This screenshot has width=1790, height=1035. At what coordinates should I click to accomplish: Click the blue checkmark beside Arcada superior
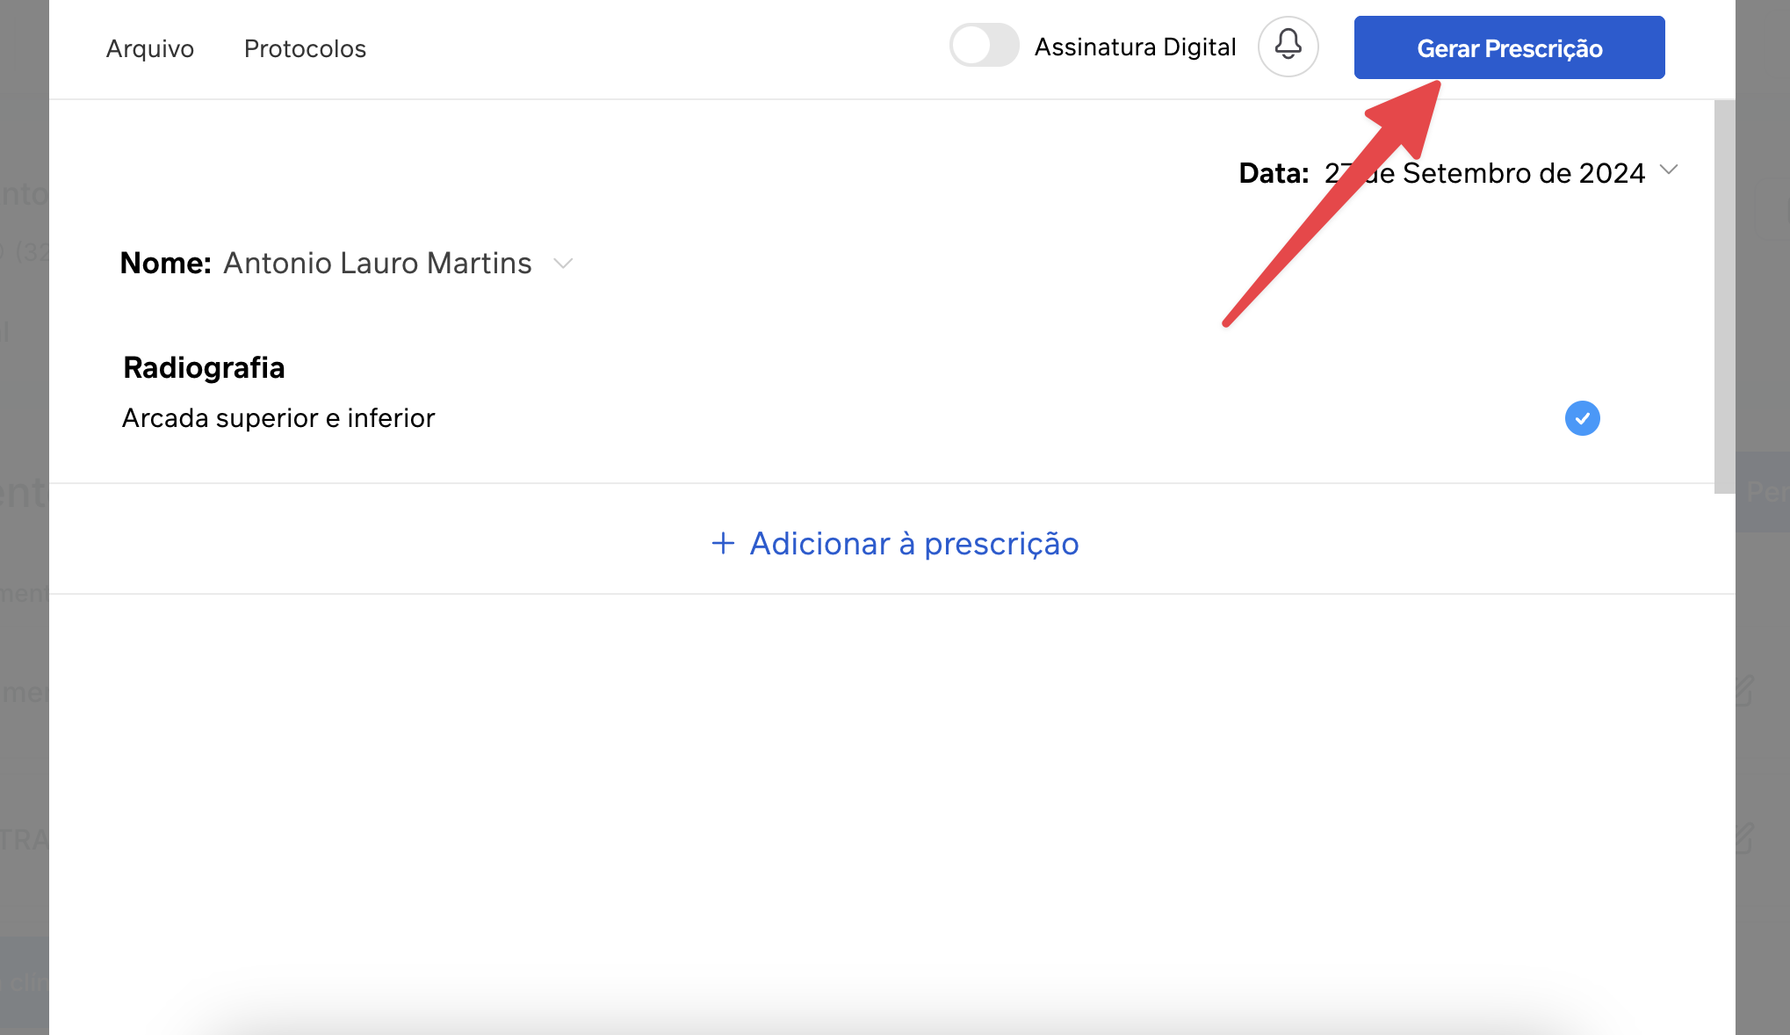coord(1582,418)
